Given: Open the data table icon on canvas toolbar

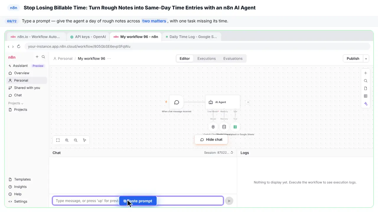Looking at the screenshot, I should 366,96.
